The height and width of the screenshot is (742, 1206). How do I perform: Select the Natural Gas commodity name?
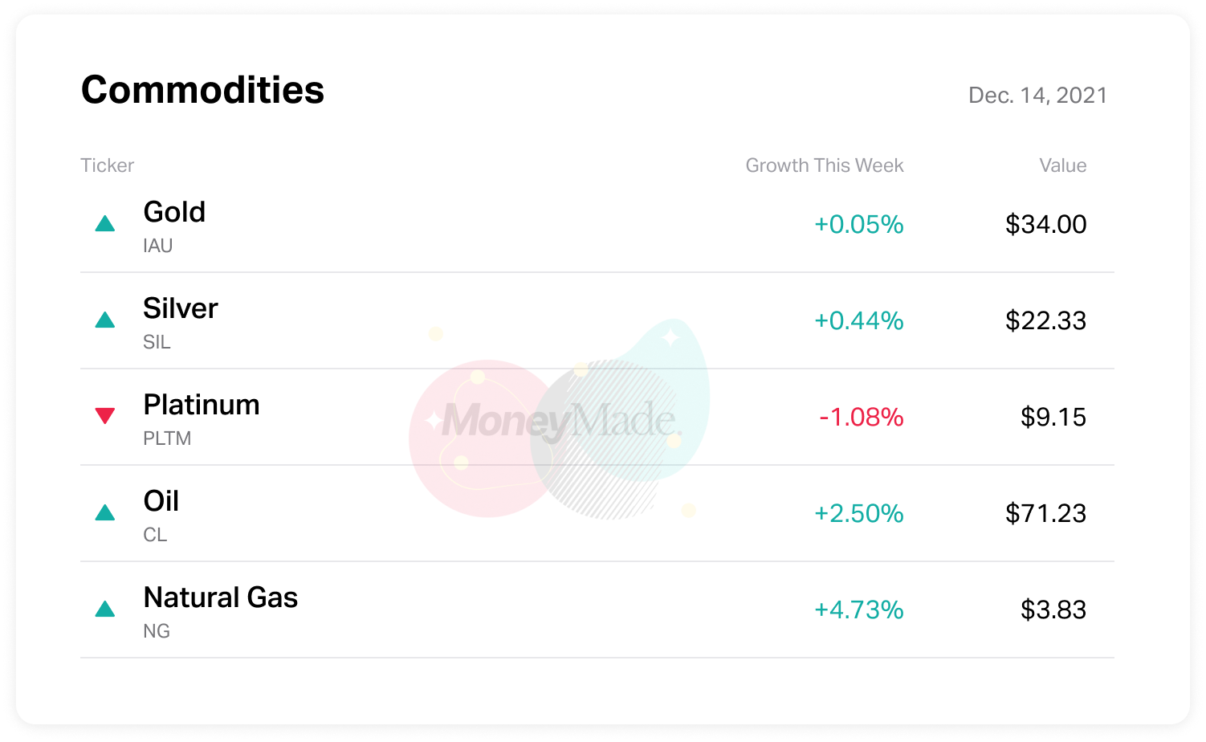[221, 597]
